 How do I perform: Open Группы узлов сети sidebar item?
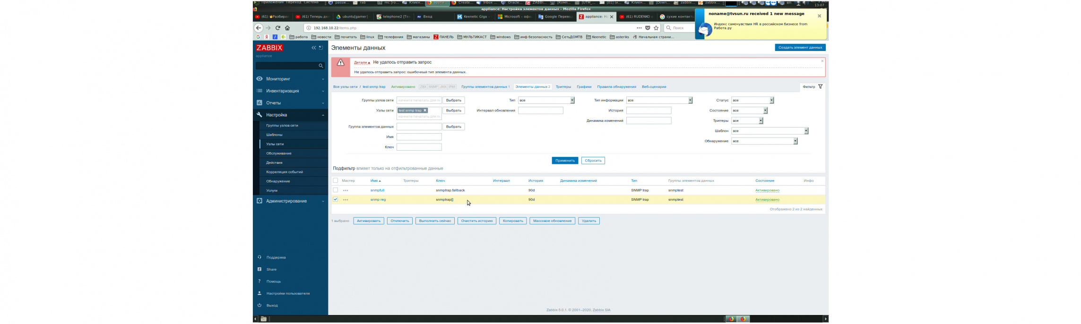coord(282,126)
